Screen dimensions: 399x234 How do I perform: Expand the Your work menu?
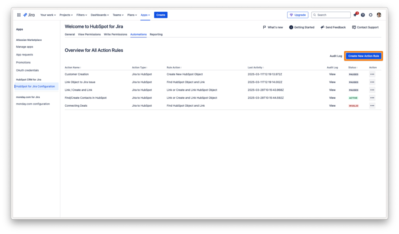tap(48, 15)
